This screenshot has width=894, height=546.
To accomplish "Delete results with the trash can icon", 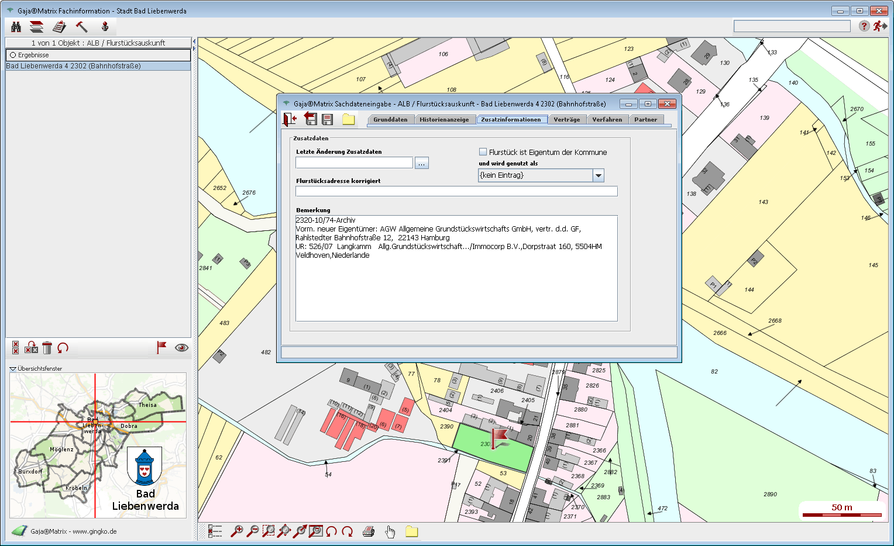I will pos(47,348).
